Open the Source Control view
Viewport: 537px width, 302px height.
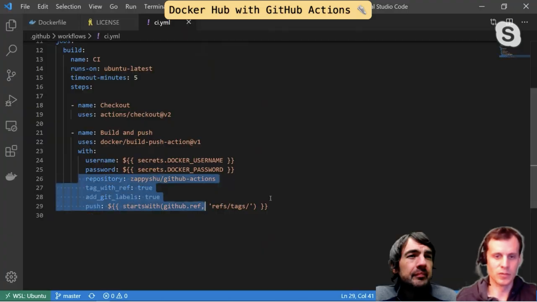(11, 75)
